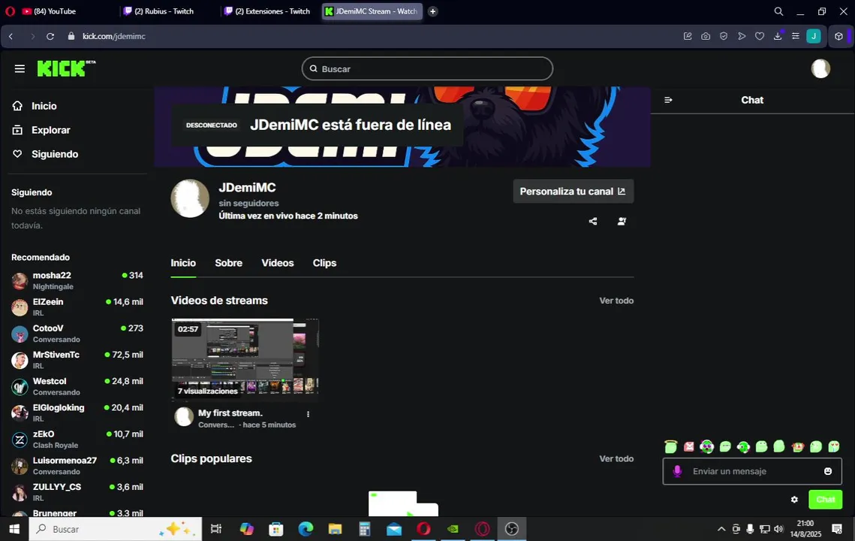Insert the pink angry emote

click(688, 446)
